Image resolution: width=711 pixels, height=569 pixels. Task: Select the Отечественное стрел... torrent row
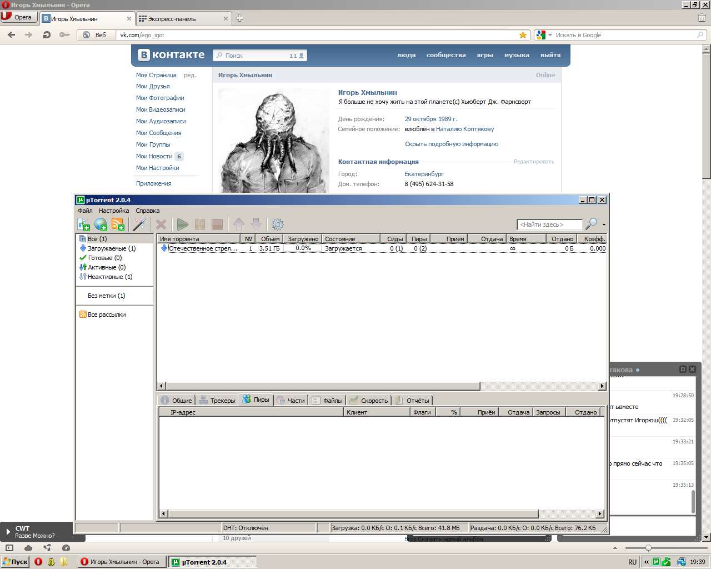pos(382,248)
